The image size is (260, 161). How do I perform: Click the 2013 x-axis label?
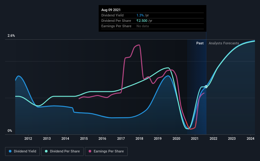pos(47,138)
